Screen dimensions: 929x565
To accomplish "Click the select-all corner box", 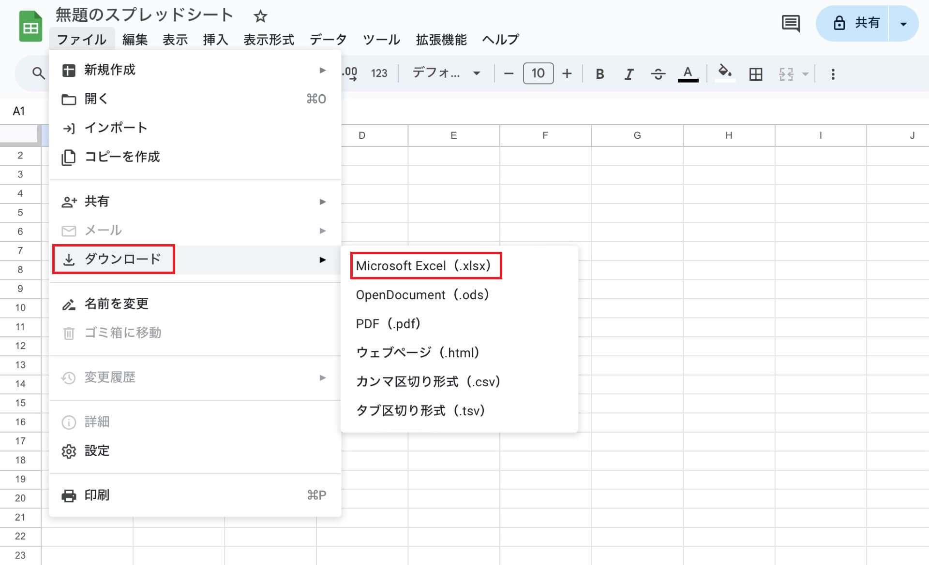I will point(20,135).
